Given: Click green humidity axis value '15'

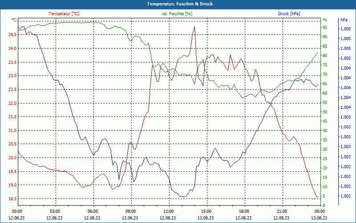Looking at the screenshot, I should tap(325, 177).
